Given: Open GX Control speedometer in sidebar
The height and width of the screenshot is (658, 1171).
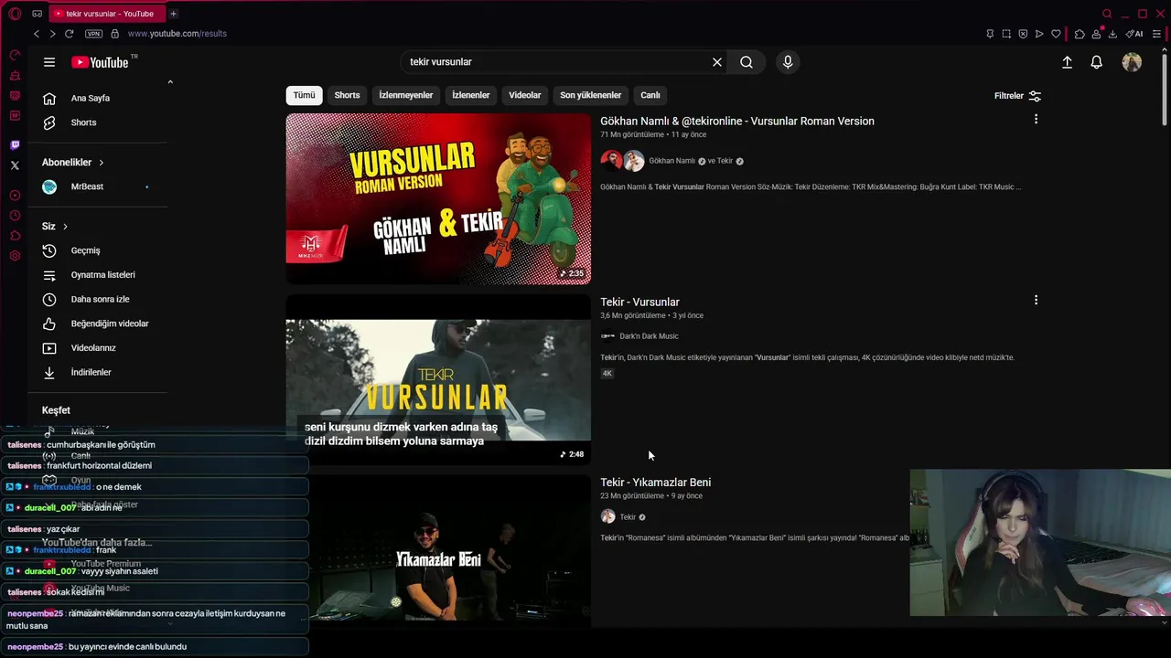Looking at the screenshot, I should tap(15, 56).
